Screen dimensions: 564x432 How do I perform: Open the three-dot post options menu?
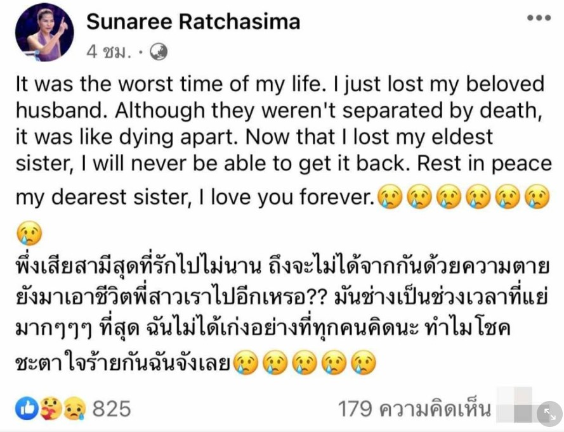coord(539,18)
